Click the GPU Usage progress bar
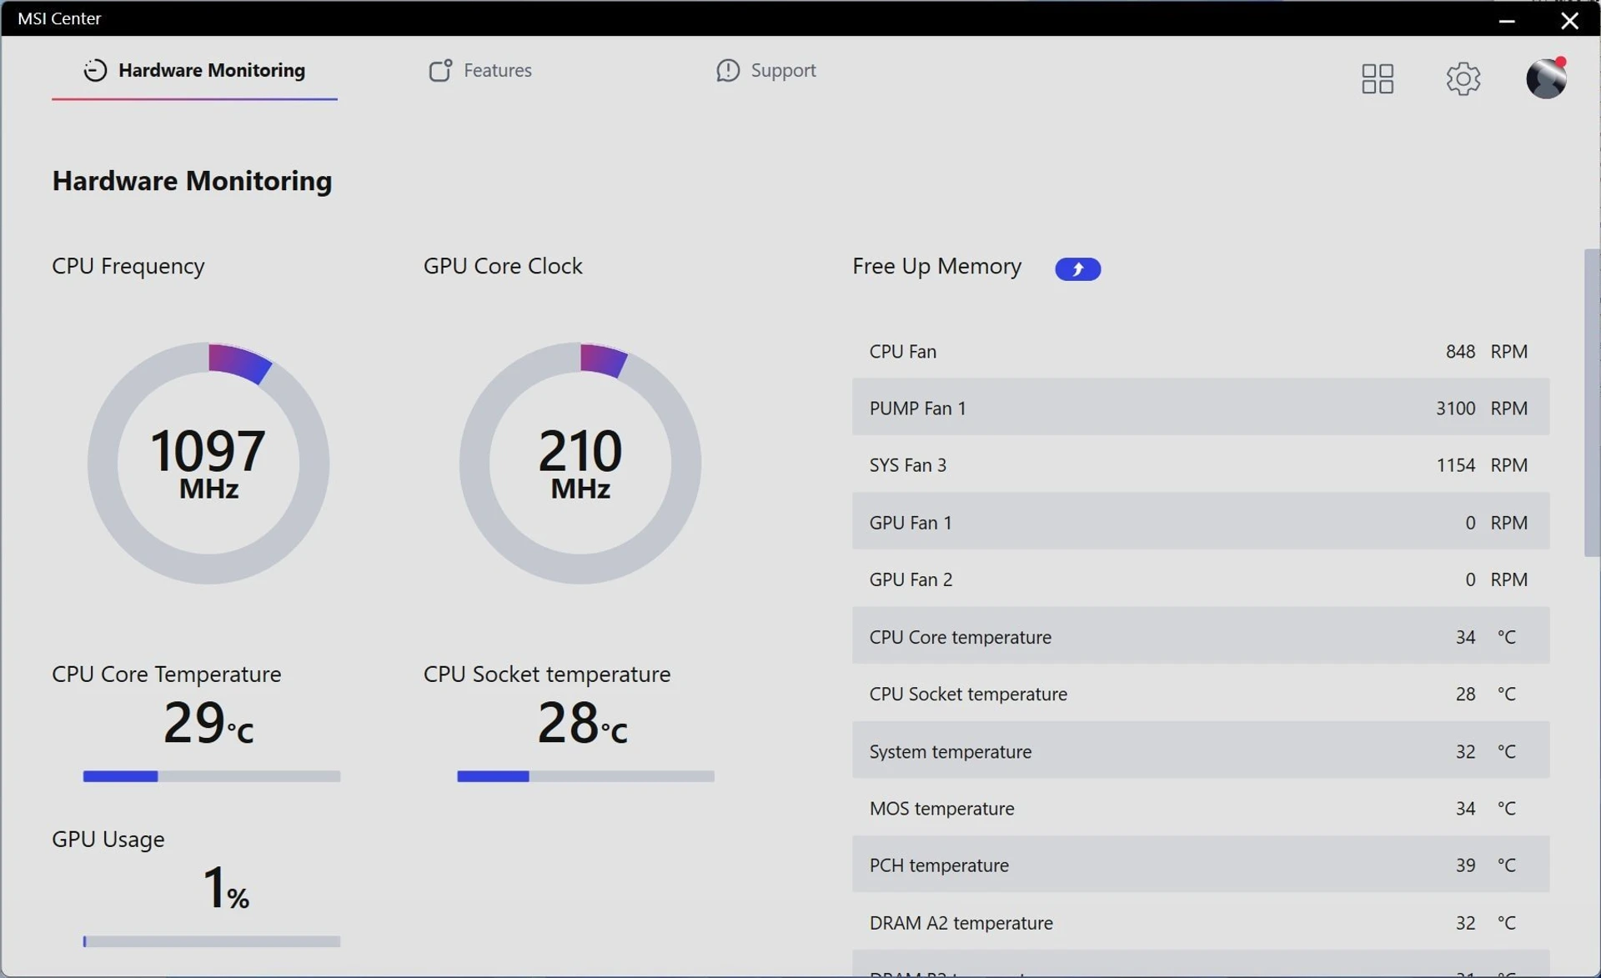The height and width of the screenshot is (978, 1601). pos(212,941)
